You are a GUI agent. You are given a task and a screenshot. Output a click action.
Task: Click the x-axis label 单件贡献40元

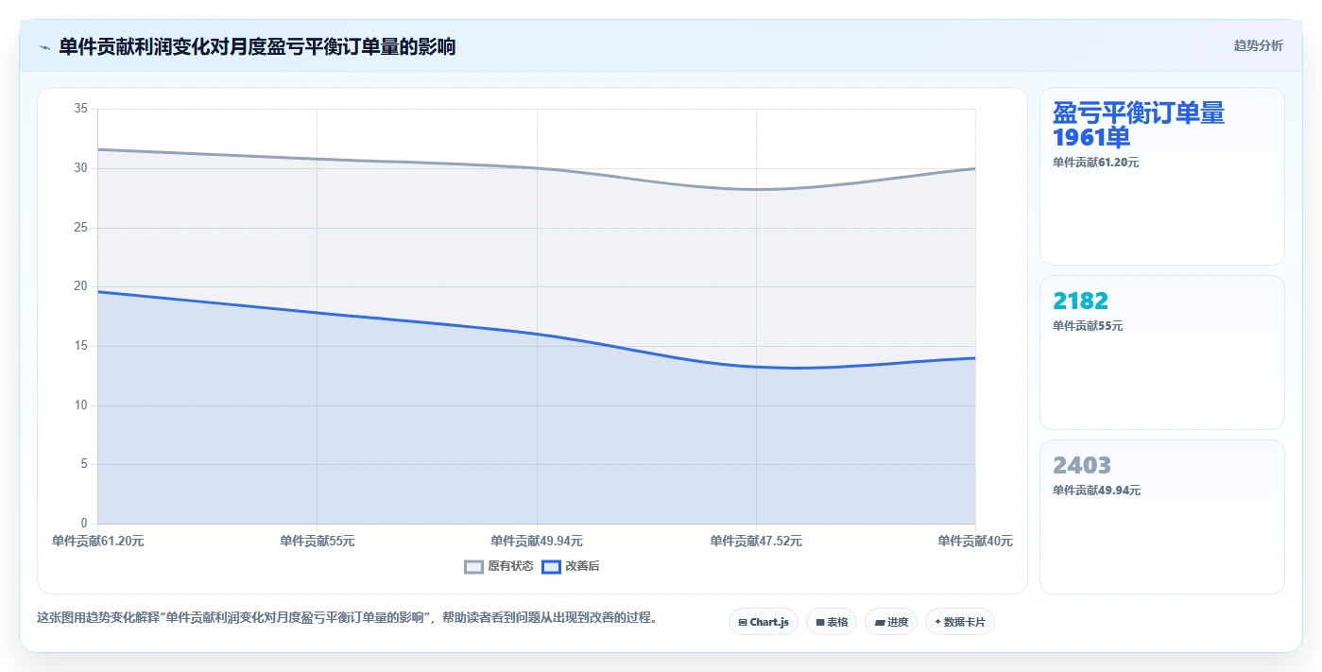[975, 542]
